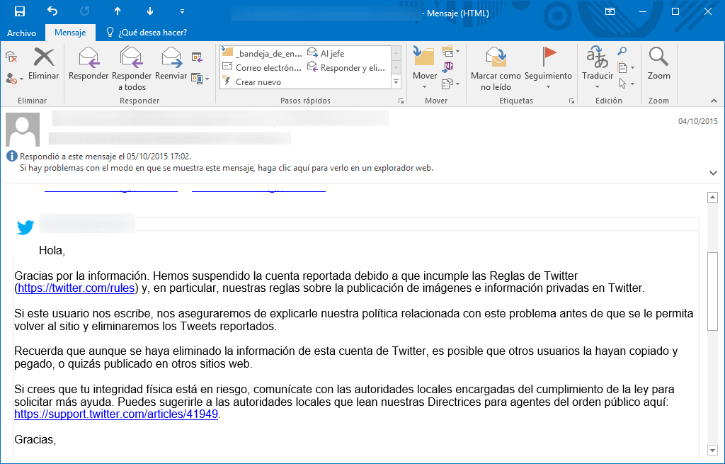Forward the message with Reenviar
Image resolution: width=725 pixels, height=464 pixels.
[171, 64]
